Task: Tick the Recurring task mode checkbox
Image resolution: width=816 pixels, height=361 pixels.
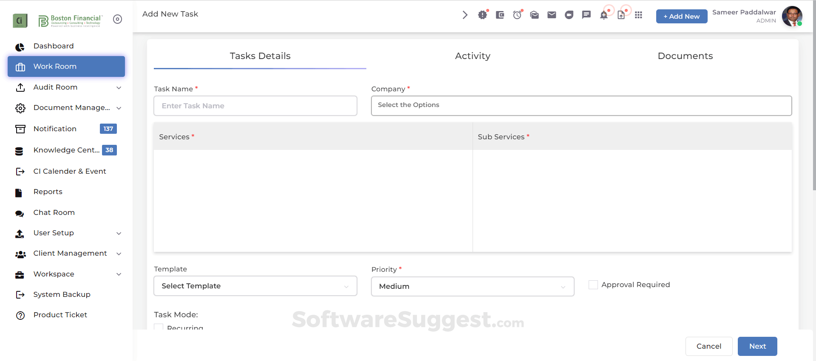Action: (159, 327)
